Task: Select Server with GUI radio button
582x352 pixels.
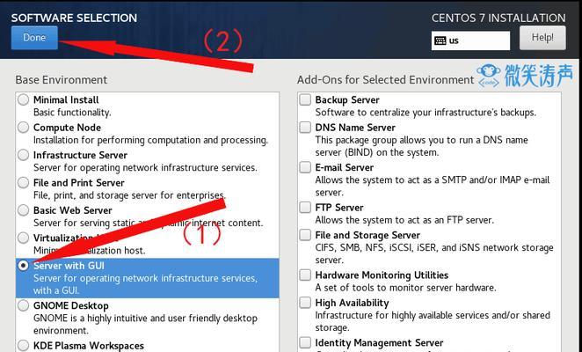Action: 23,266
